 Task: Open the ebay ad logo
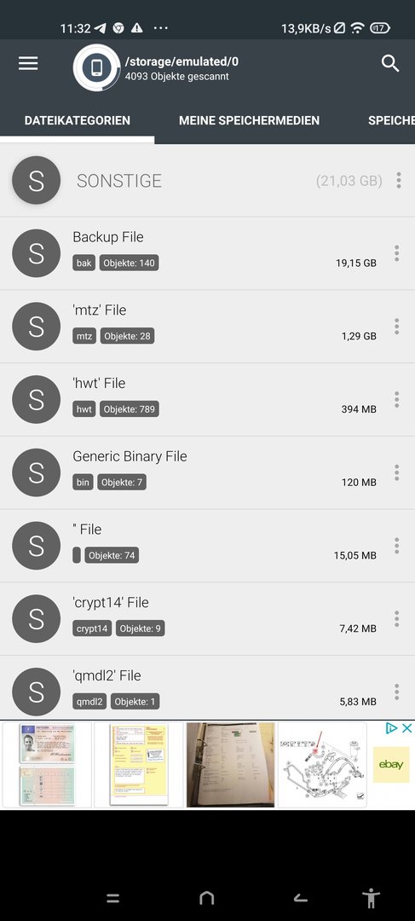391,765
